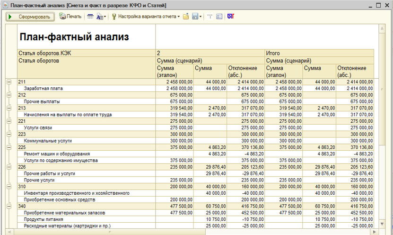Click the form list icon in toolbar
The height and width of the screenshot is (235, 393).
click(219, 17)
